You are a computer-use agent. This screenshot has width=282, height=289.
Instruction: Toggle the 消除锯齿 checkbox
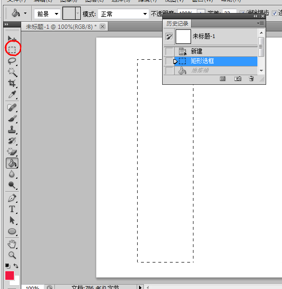(242, 13)
